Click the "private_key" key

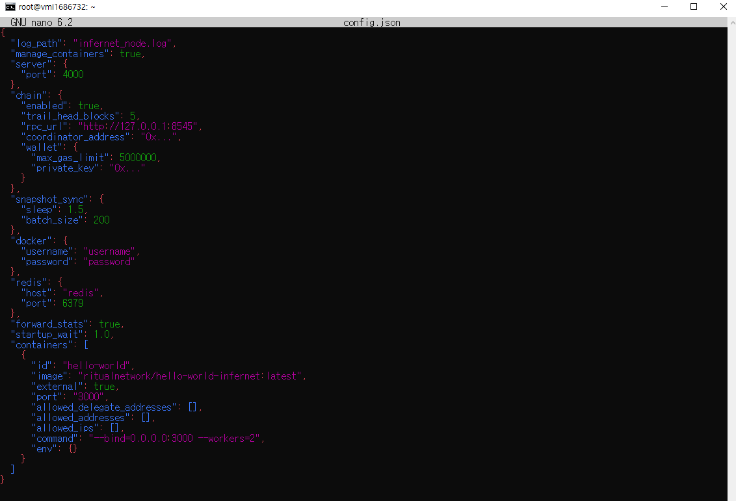click(65, 168)
